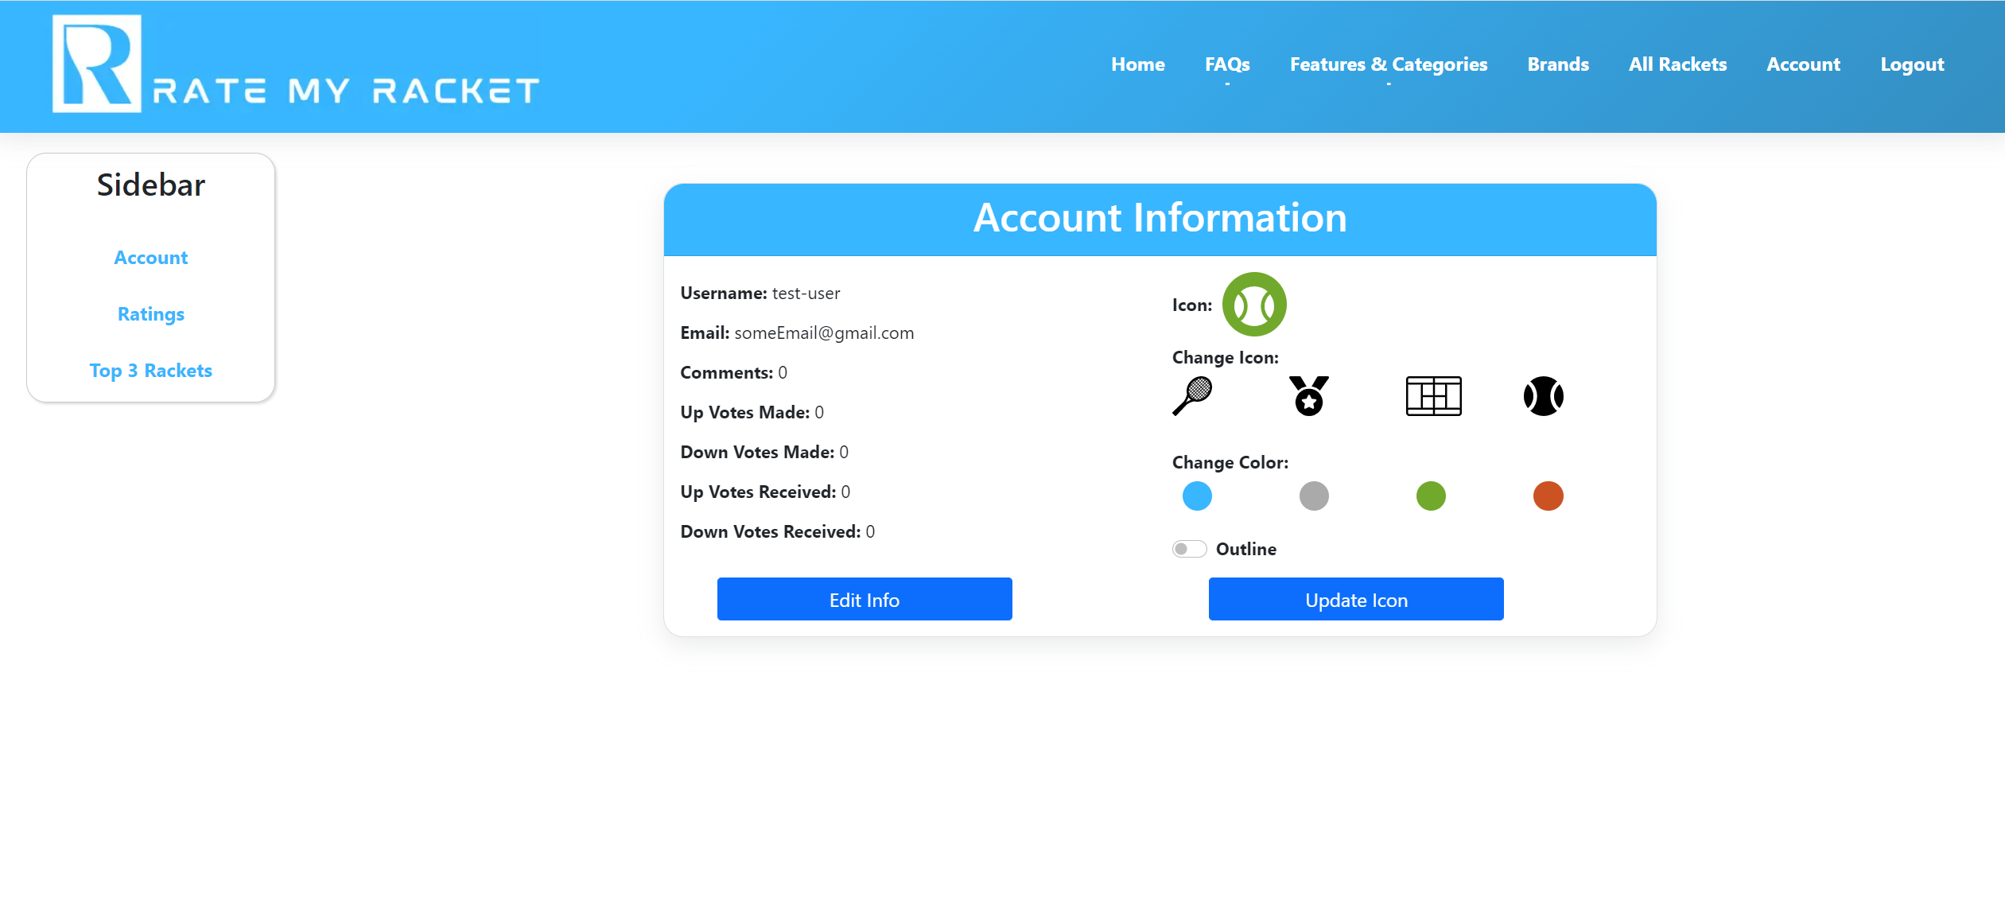This screenshot has width=2005, height=910.
Task: Open Top 3 Rackets sidebar link
Action: pyautogui.click(x=151, y=371)
